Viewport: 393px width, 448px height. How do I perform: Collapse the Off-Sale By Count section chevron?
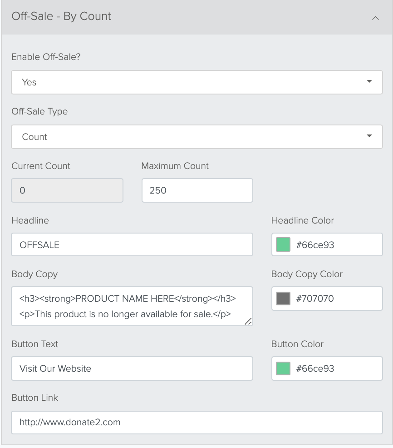pyautogui.click(x=375, y=18)
